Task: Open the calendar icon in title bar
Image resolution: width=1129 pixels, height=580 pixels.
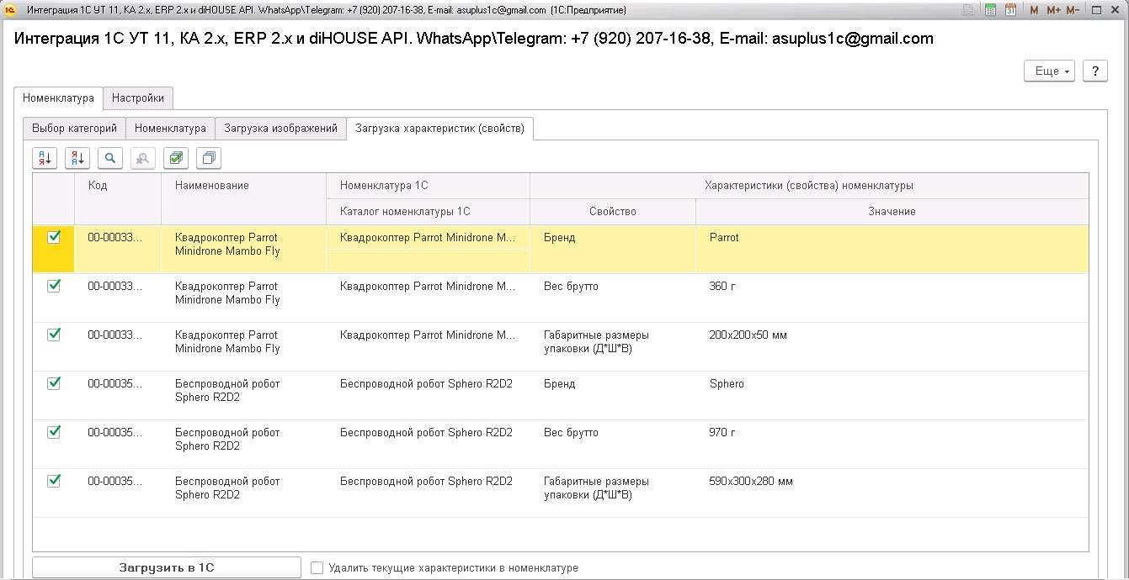Action: click(x=1010, y=10)
